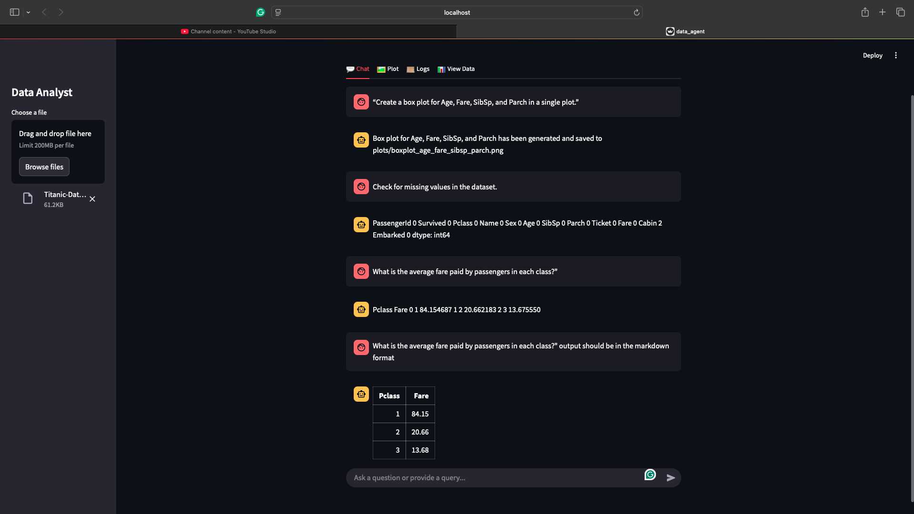This screenshot has height=514, width=914.
Task: Open the sidebar options chevron in Safari
Action: (x=28, y=12)
